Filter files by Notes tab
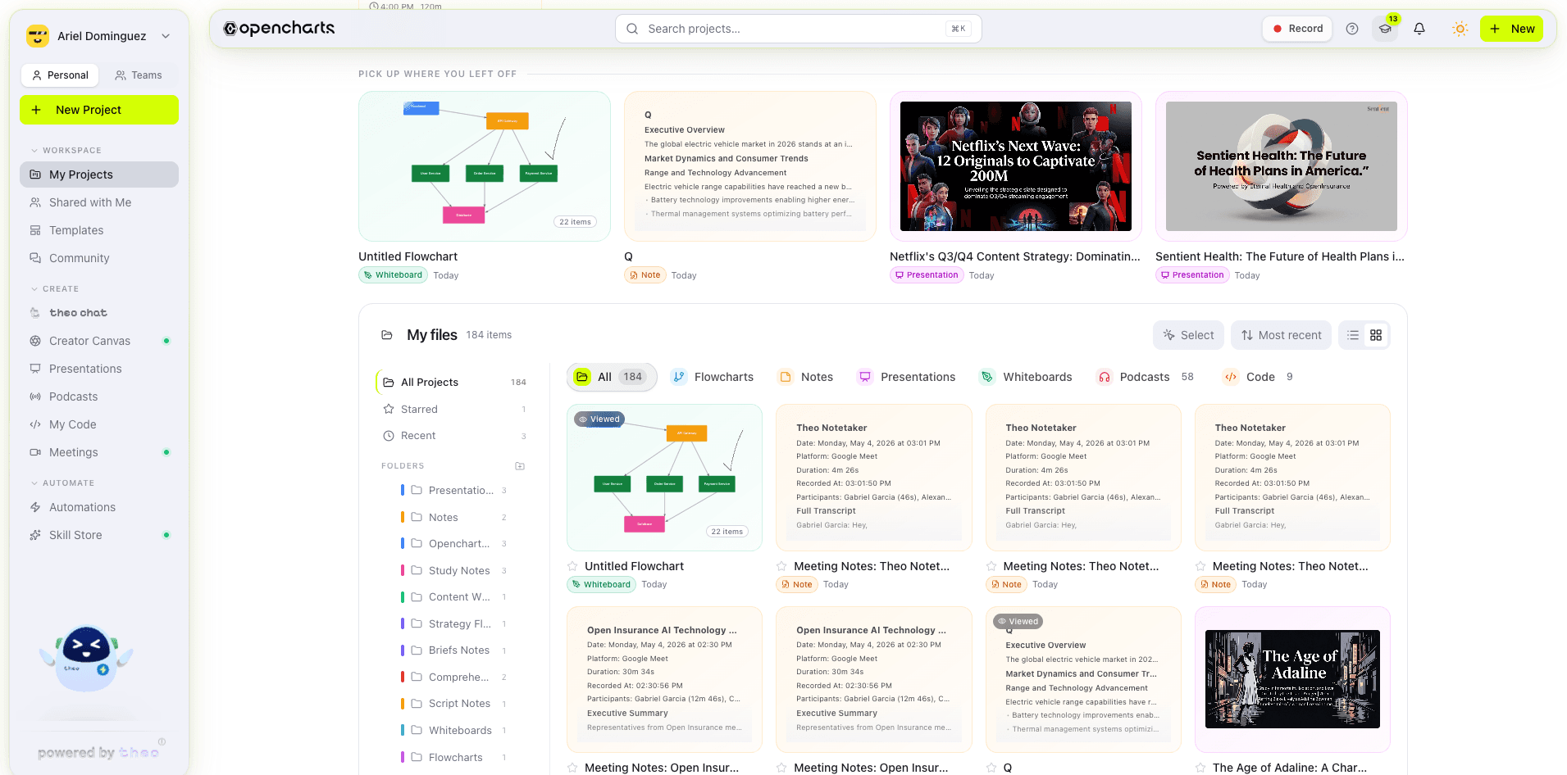 (806, 377)
